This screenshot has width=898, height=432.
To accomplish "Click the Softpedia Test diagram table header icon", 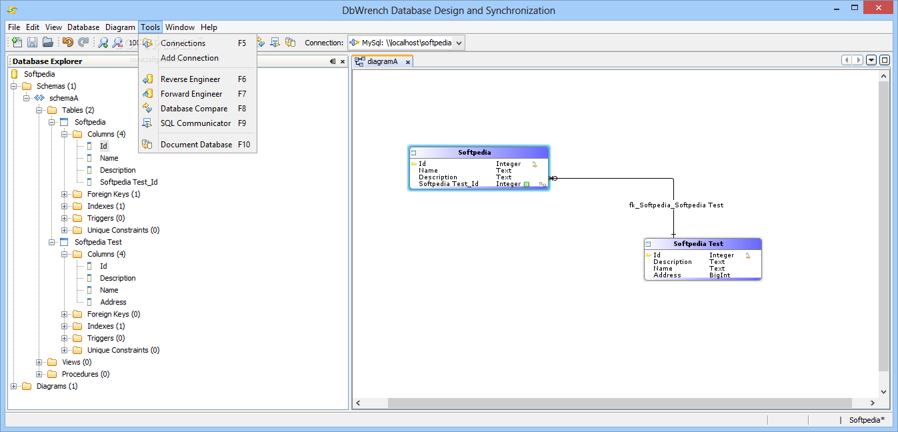I will pyautogui.click(x=649, y=244).
